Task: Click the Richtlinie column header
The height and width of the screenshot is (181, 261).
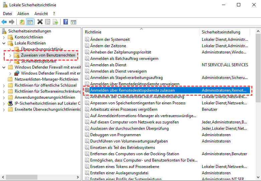Action: point(93,32)
